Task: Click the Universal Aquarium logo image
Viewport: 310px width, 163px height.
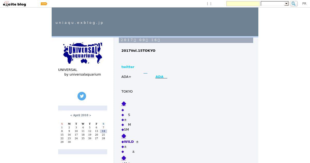Action: pos(83,53)
